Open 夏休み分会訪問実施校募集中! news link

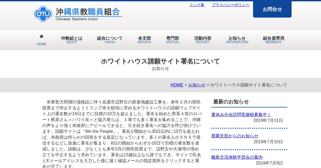(241, 114)
